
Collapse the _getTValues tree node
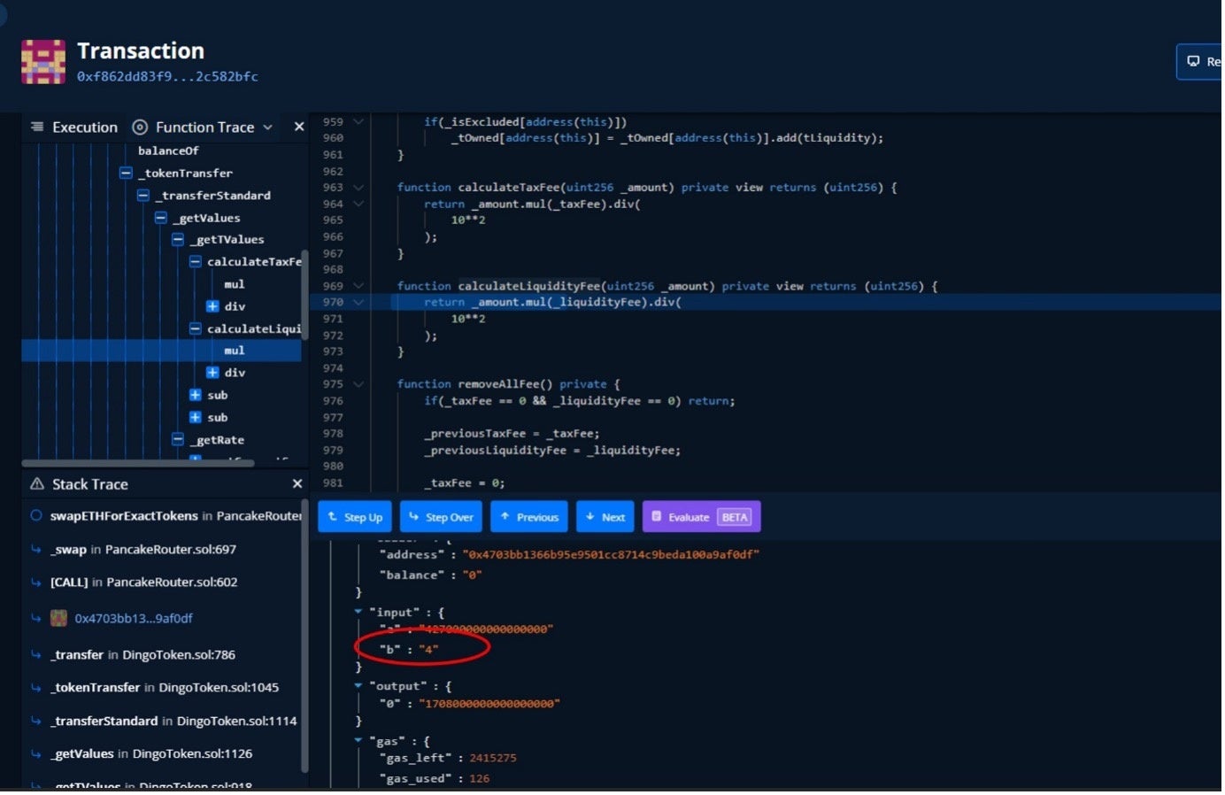(178, 240)
